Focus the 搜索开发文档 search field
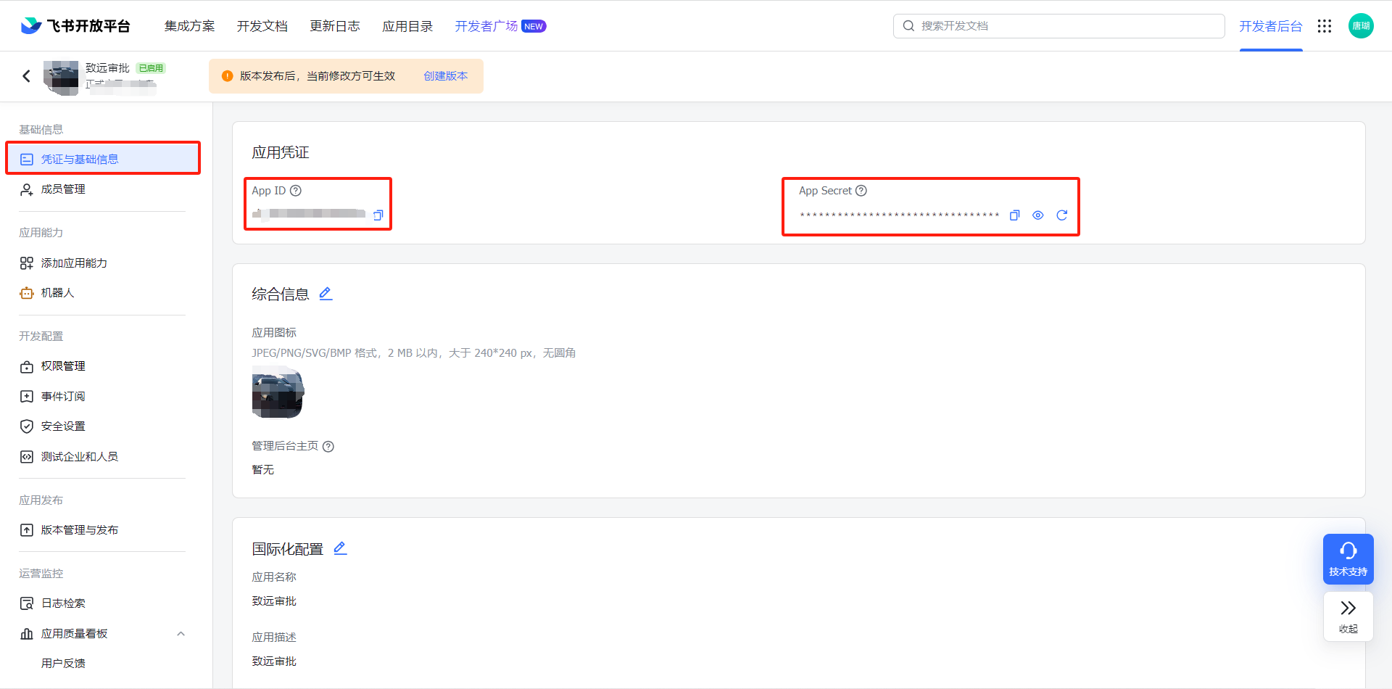This screenshot has height=689, width=1392. (x=1059, y=26)
